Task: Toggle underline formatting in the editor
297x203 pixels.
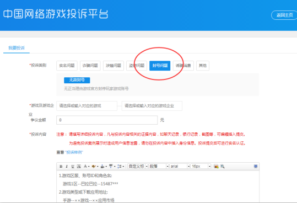Action: pyautogui.click(x=73, y=167)
